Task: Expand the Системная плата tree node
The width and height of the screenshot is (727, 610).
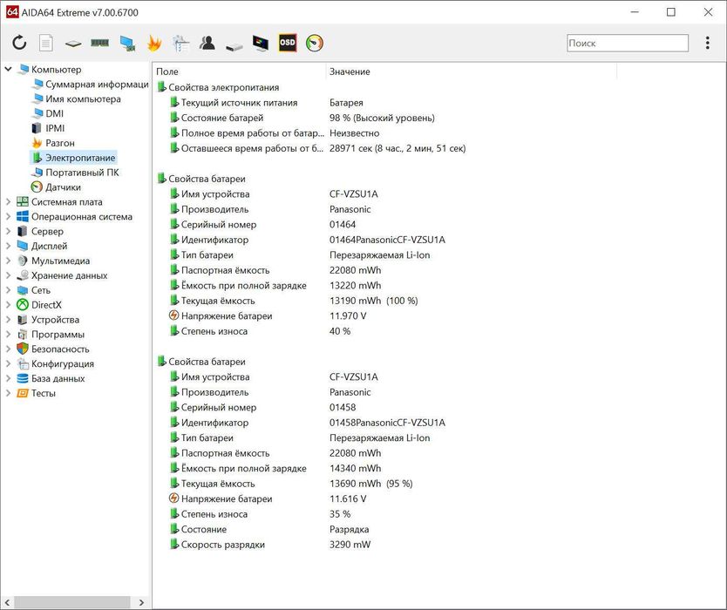Action: [8, 202]
